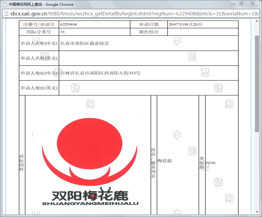Select similar group code 3104;
262x217 pixels.
click(x=211, y=163)
